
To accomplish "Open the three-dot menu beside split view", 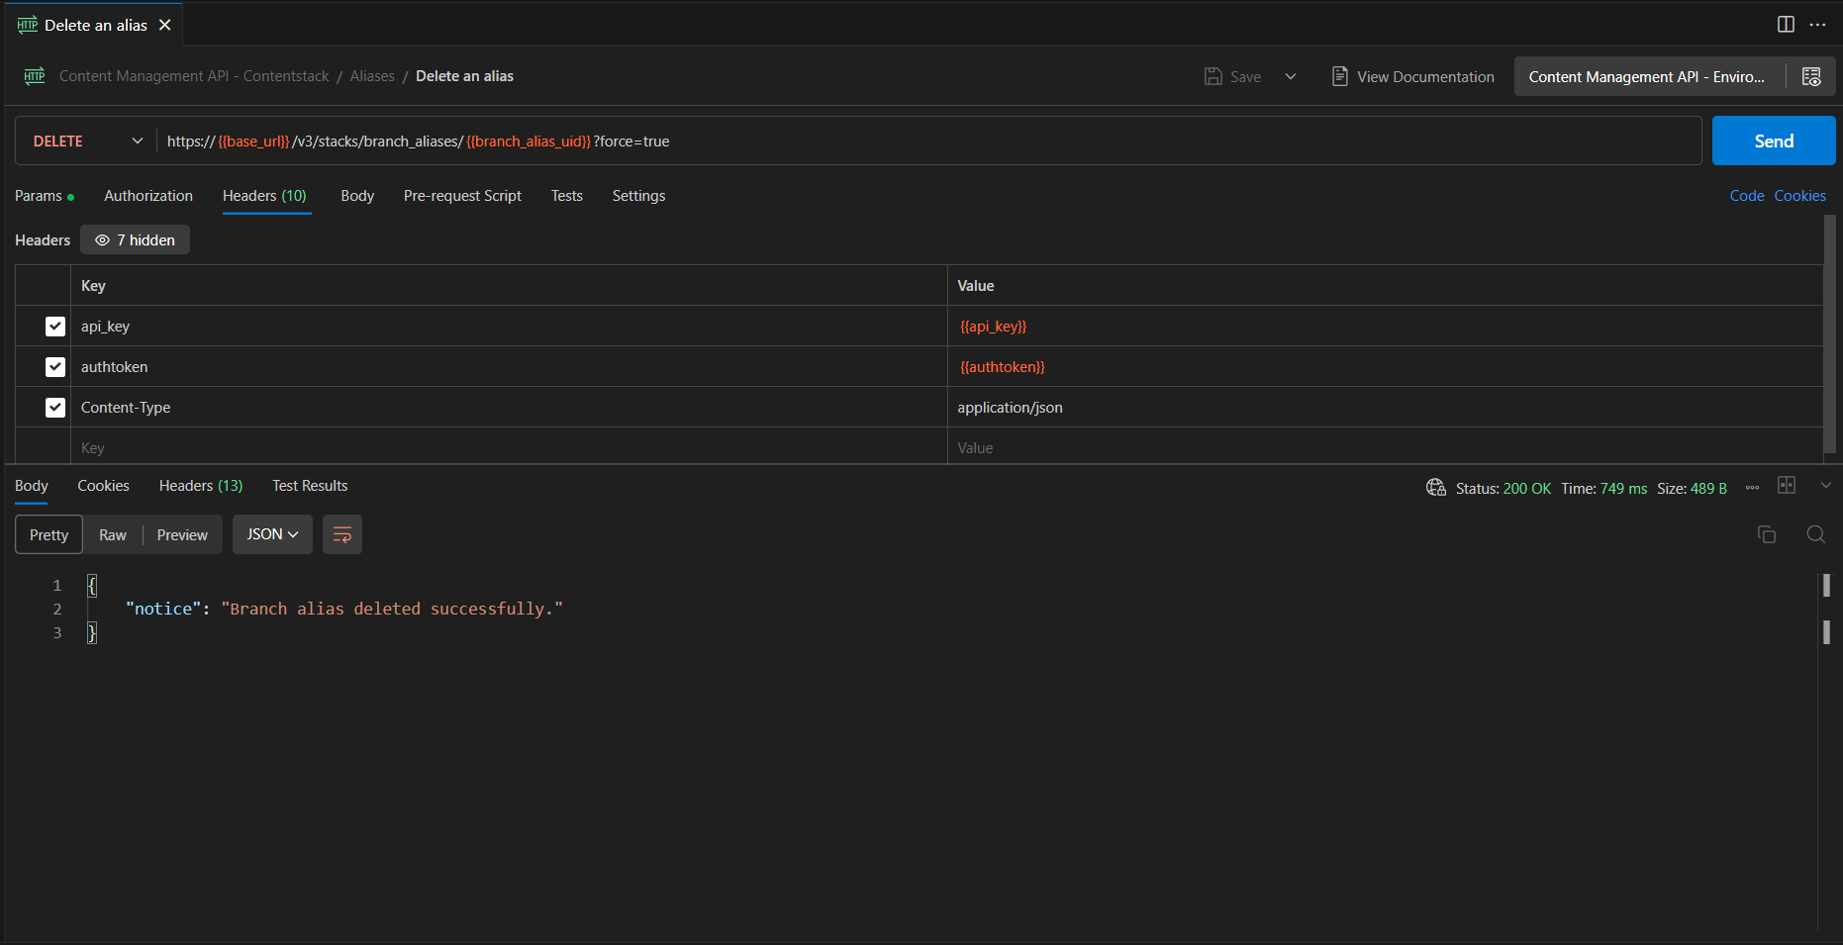I will (1817, 25).
